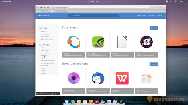This screenshot has width=188, height=105.
Task: Open System Settings from dock
Action: 109,102
